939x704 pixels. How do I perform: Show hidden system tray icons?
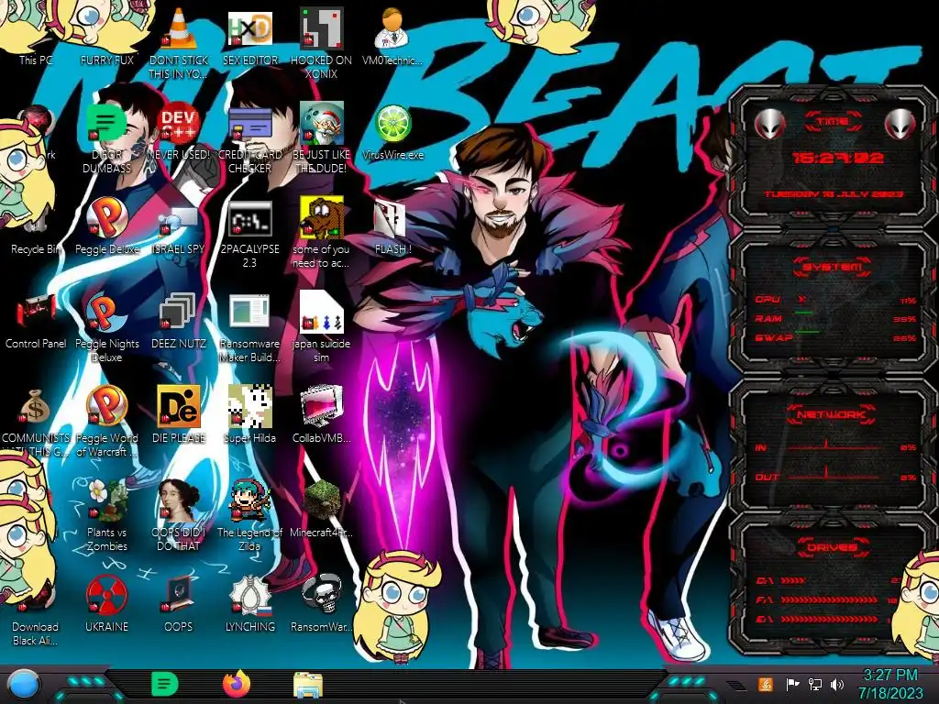point(736,686)
